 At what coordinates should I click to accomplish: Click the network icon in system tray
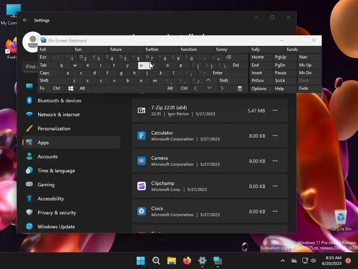pyautogui.click(x=305, y=261)
